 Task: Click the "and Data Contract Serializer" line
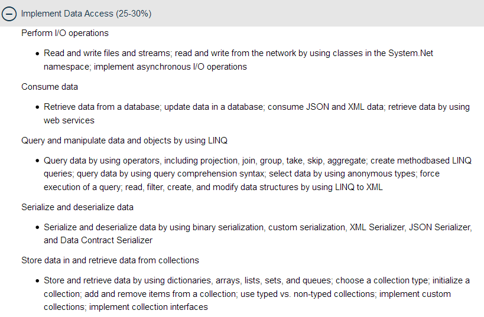click(98, 240)
